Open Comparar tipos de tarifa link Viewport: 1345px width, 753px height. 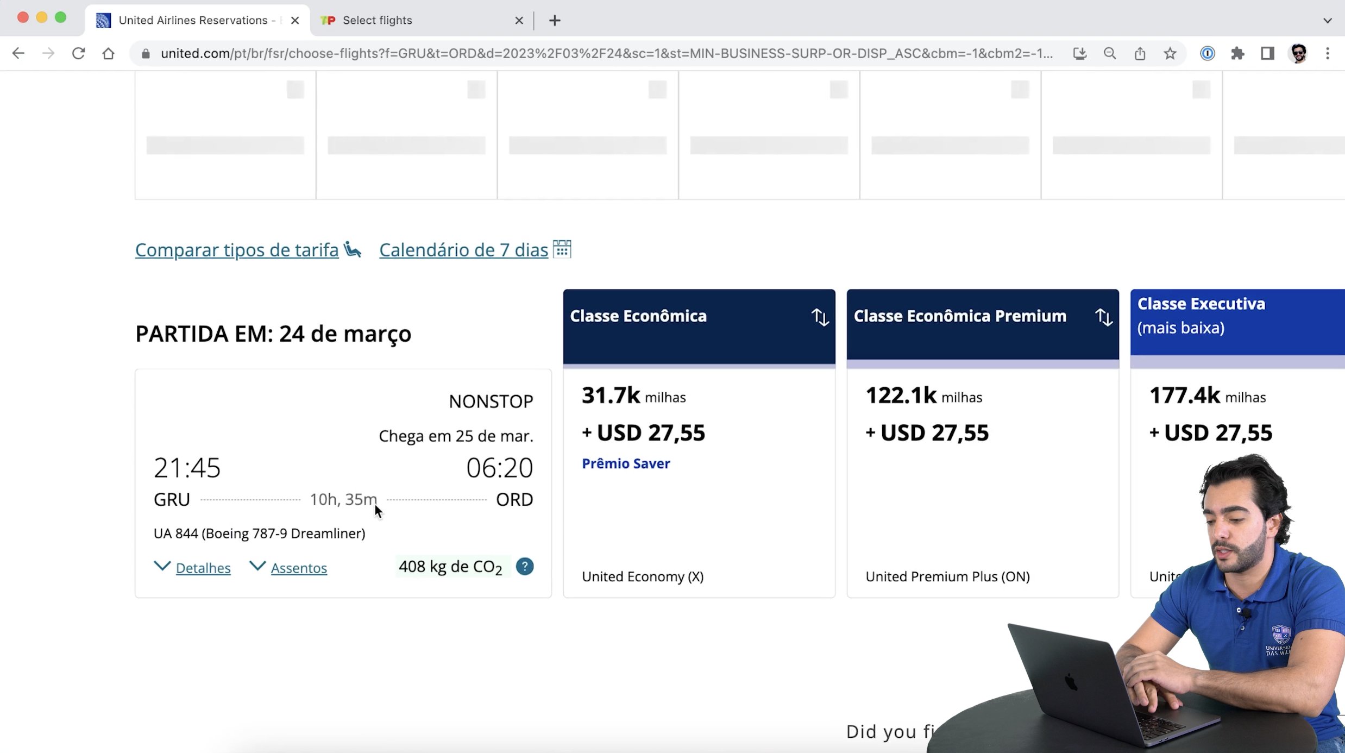point(237,250)
